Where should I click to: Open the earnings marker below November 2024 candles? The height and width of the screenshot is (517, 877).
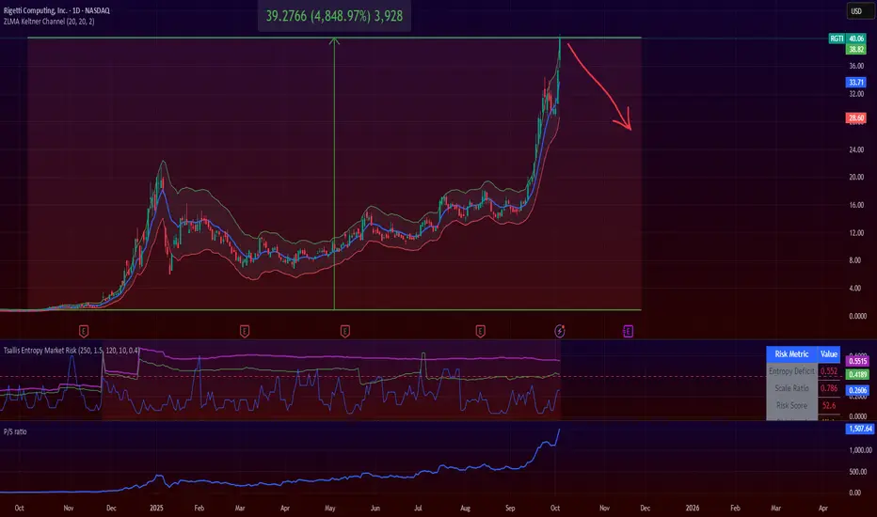[x=84, y=332]
